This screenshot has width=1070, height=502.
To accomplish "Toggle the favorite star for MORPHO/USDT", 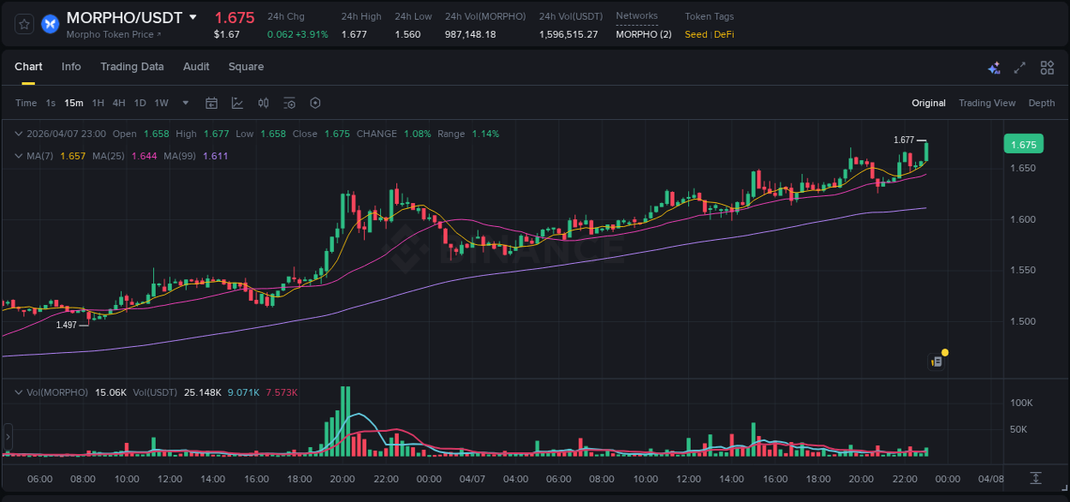I will [x=24, y=24].
